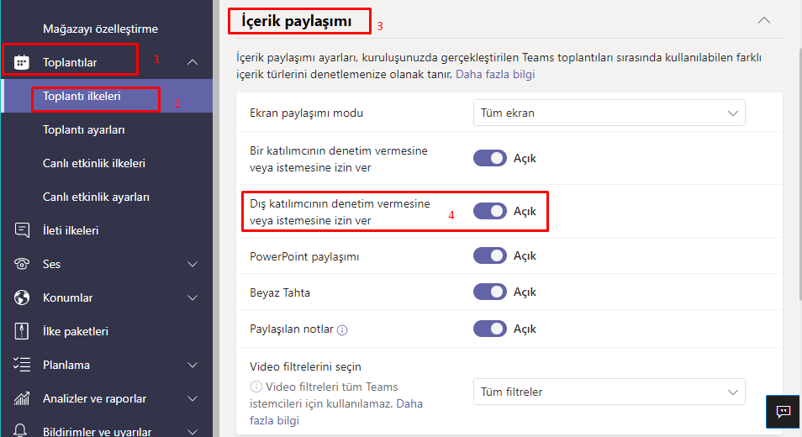The width and height of the screenshot is (802, 437).
Task: Click the Konumlar globe icon
Action: coord(23,297)
